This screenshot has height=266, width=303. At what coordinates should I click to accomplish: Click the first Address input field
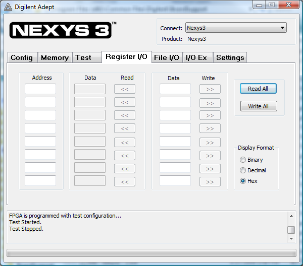click(x=40, y=89)
